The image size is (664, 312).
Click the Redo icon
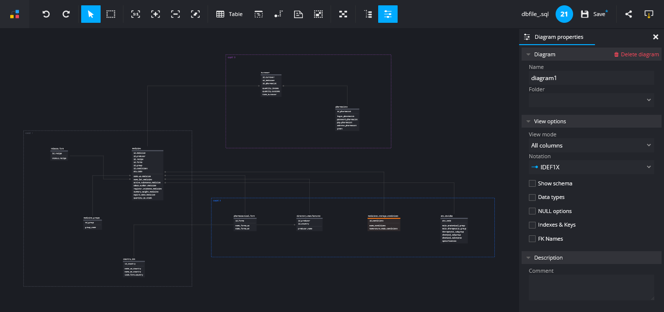(66, 14)
